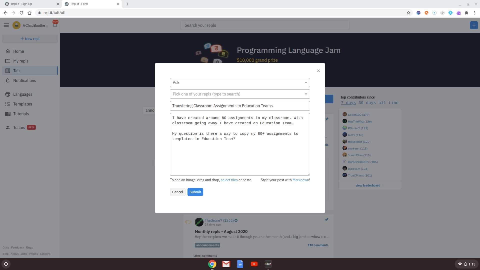Click TheDrone7 avatar image
Viewport: 480px width, 270px height.
pos(199,222)
